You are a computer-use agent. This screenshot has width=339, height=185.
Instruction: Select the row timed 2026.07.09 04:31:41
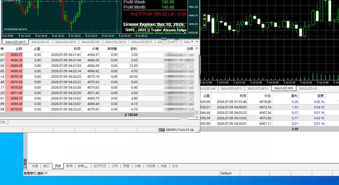[97, 55]
